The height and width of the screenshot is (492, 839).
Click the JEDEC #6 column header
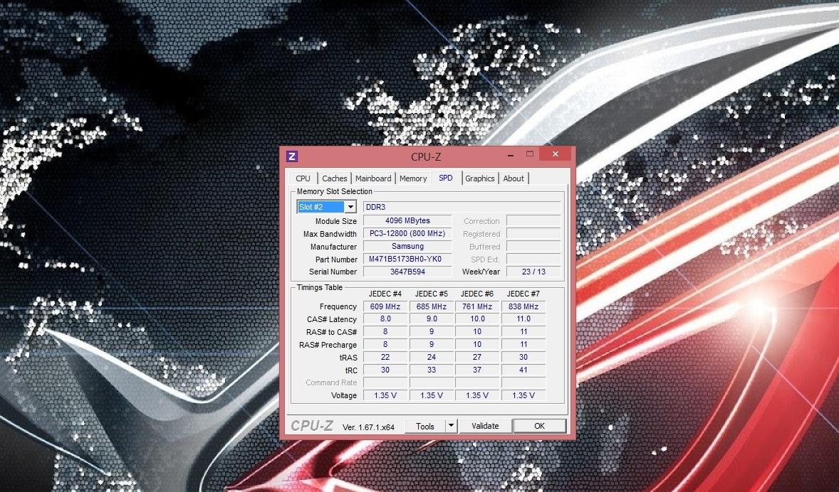pyautogui.click(x=477, y=294)
